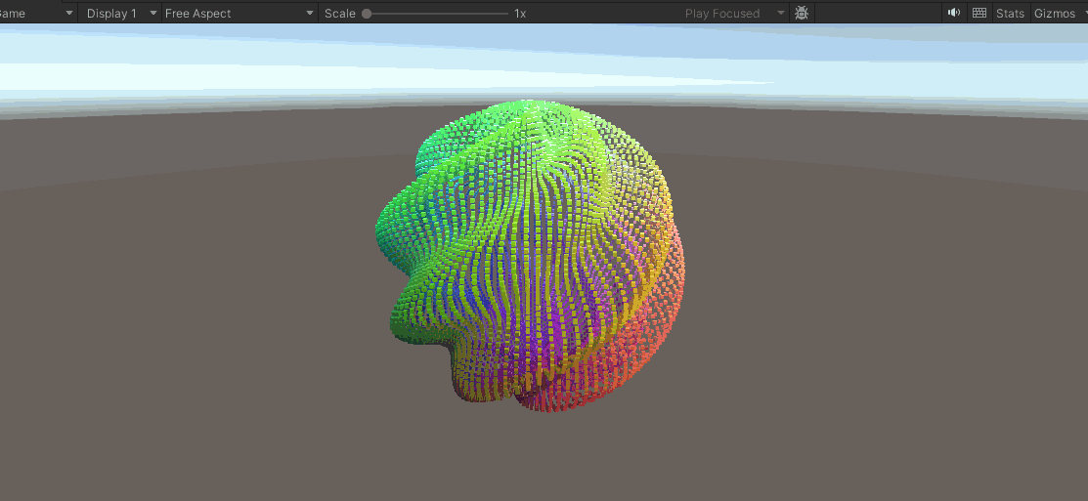Viewport: 1088px width, 501px height.
Task: Open the Free Aspect resolution dropdown
Action: click(240, 13)
